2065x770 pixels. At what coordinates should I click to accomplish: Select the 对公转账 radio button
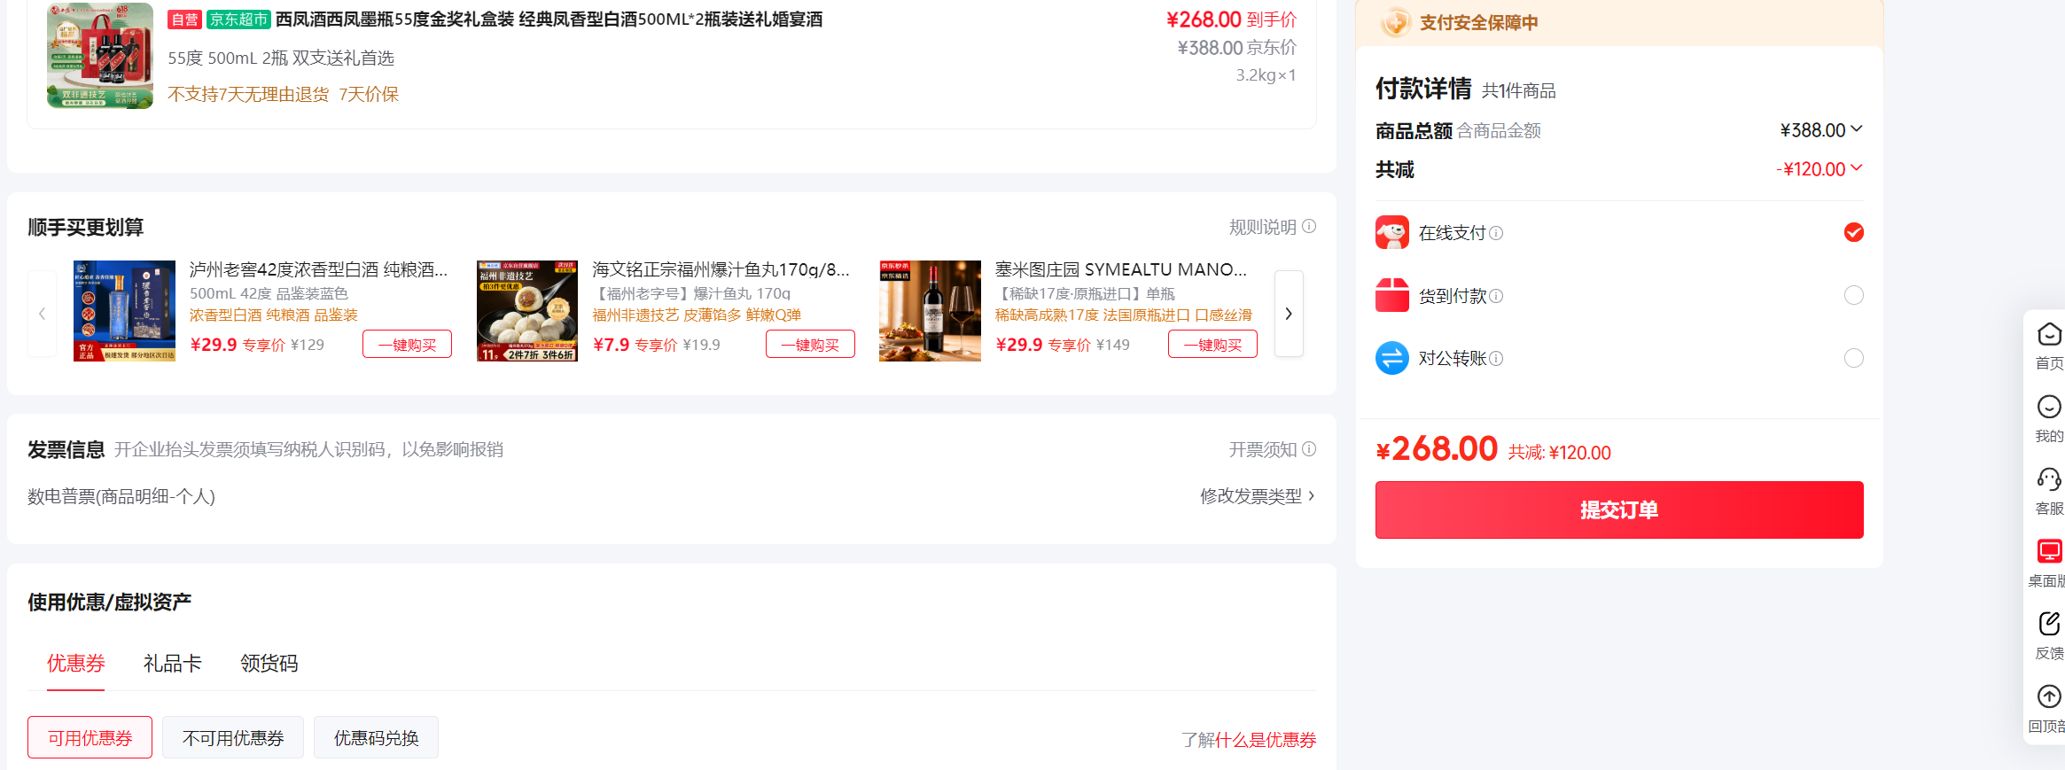[1854, 358]
